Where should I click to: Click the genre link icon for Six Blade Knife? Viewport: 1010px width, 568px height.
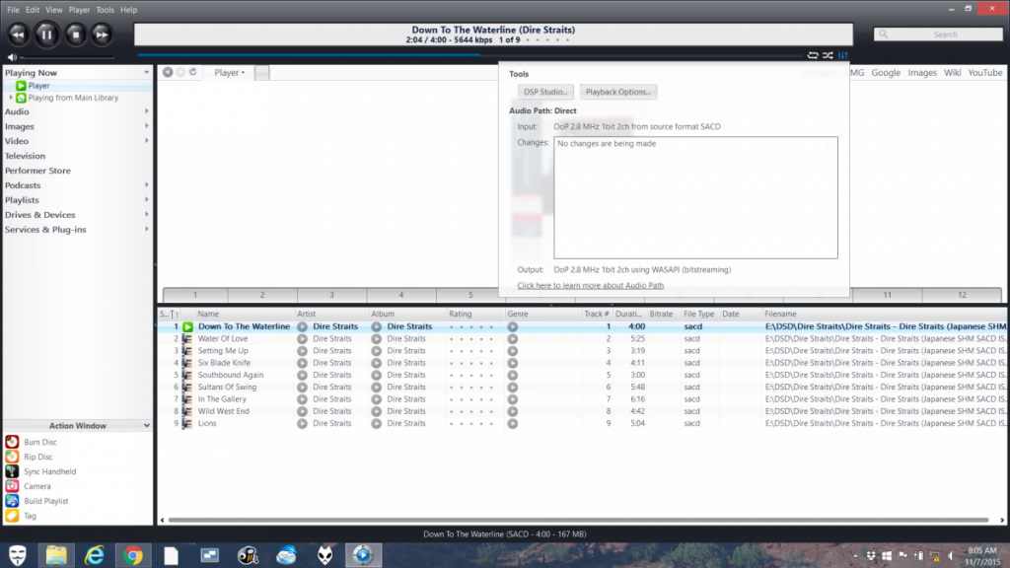click(x=512, y=363)
